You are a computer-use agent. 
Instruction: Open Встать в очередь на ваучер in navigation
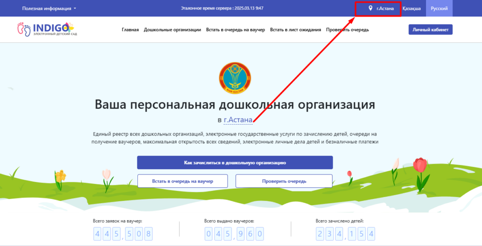(235, 30)
